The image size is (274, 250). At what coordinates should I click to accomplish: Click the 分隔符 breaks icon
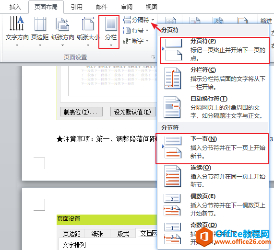pos(127,20)
